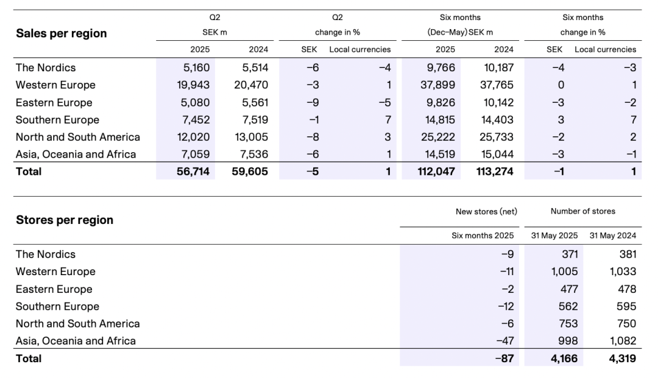Select Q2 2024 total sales value 59,605

tap(250, 172)
